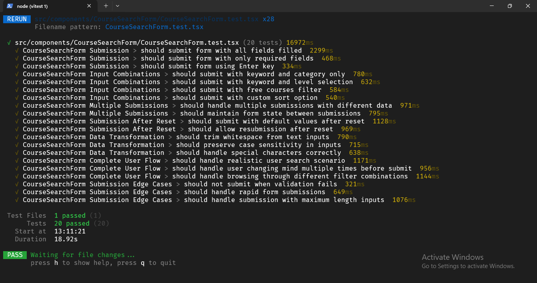
Task: Open a new terminal tab
Action: tap(106, 6)
